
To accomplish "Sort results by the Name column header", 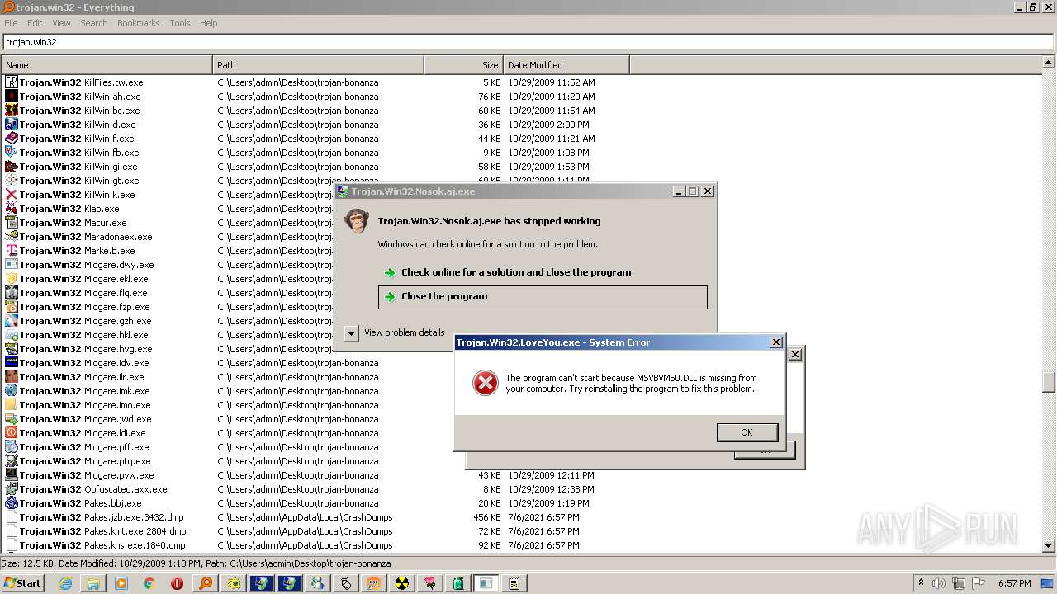I will coord(107,65).
